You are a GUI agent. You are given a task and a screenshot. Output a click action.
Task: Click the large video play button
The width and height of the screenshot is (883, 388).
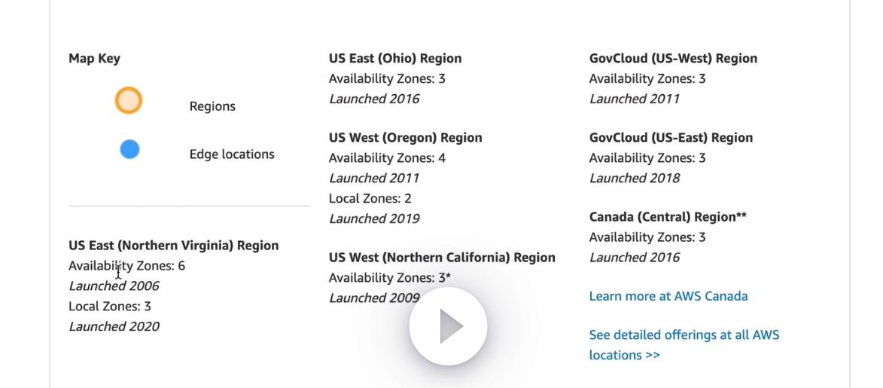(x=448, y=326)
